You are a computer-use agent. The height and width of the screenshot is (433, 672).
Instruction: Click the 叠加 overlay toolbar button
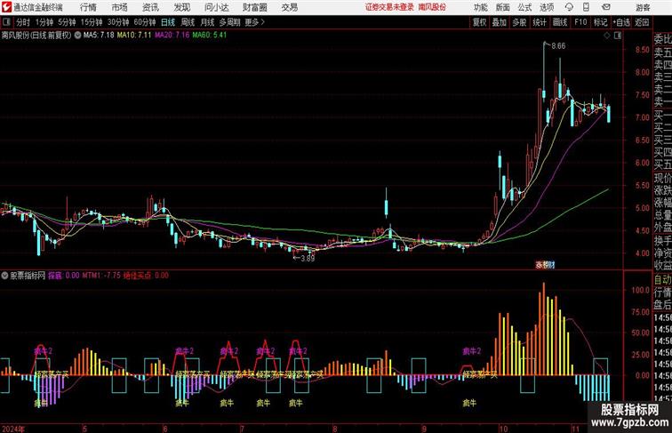(x=500, y=22)
